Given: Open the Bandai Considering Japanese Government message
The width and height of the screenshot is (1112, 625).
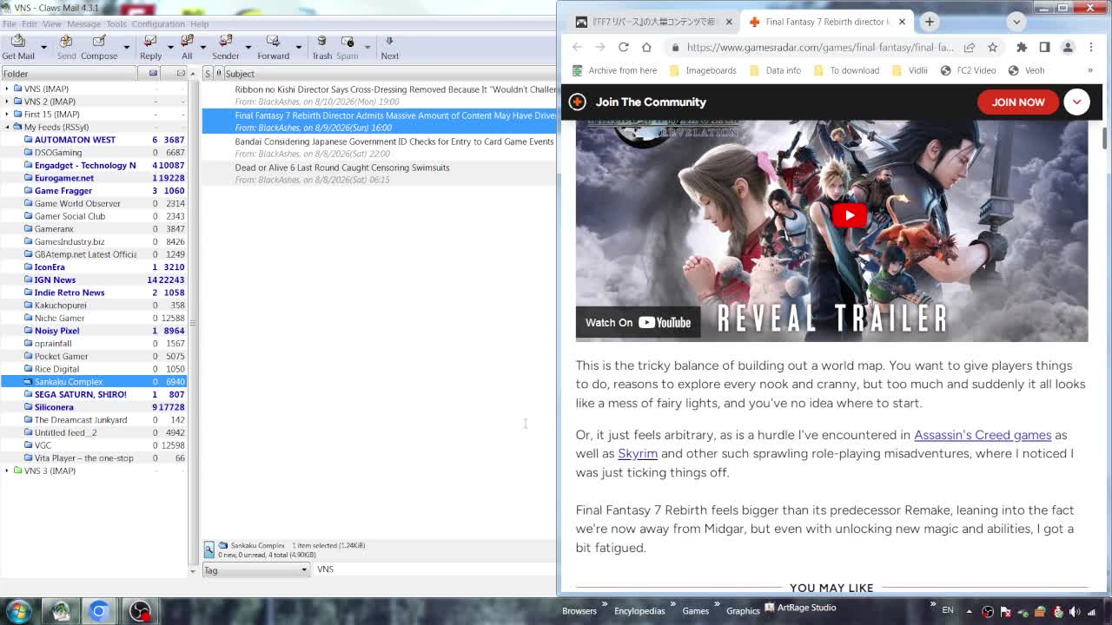Looking at the screenshot, I should pos(379,148).
